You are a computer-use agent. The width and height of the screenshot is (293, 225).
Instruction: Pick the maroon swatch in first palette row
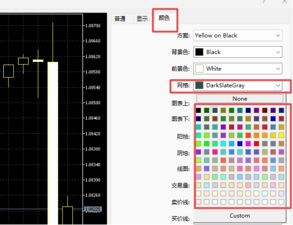264,110
